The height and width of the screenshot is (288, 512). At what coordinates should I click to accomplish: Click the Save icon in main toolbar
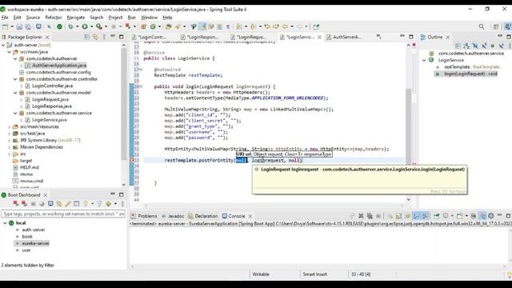[x=19, y=26]
